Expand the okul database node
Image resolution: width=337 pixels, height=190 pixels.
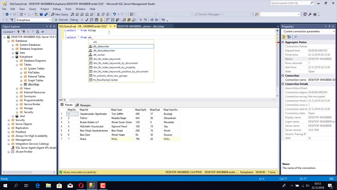click(13, 116)
